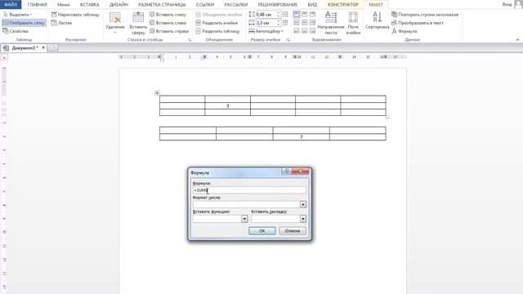Select the align center cell icon
523x294 pixels.
(305, 23)
